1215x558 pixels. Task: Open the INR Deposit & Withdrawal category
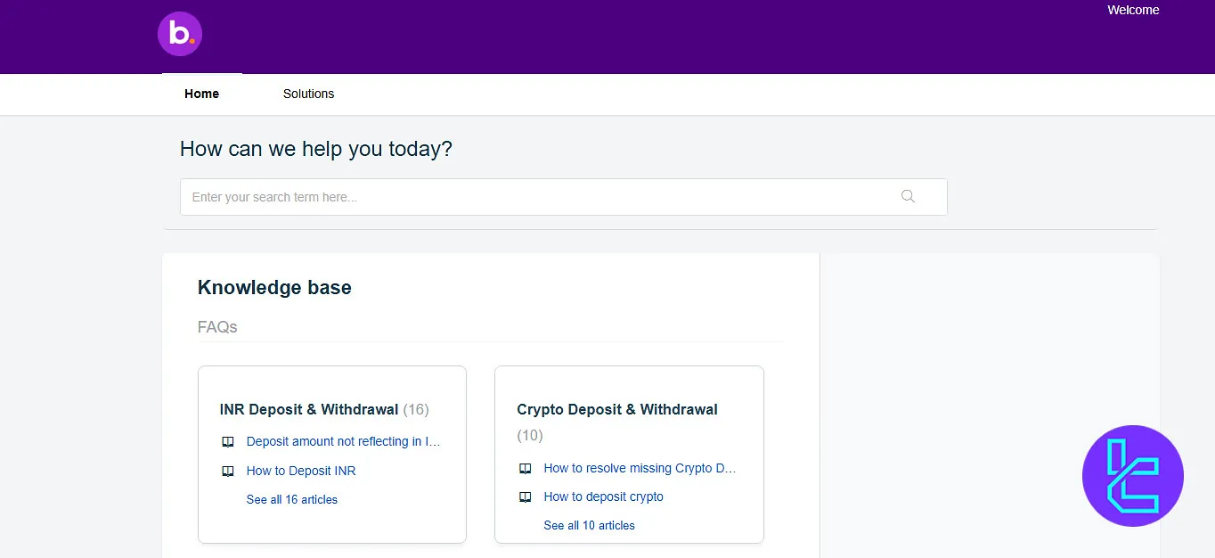tap(308, 409)
